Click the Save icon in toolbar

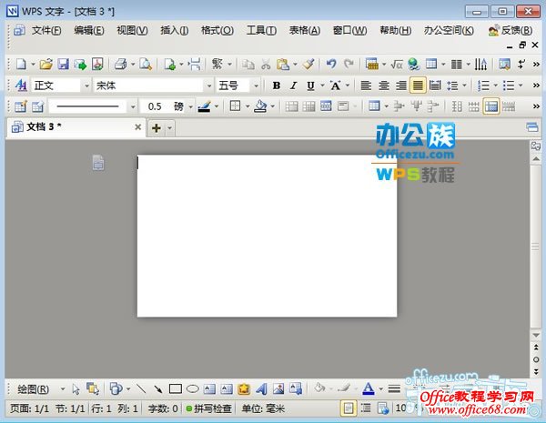[64, 65]
